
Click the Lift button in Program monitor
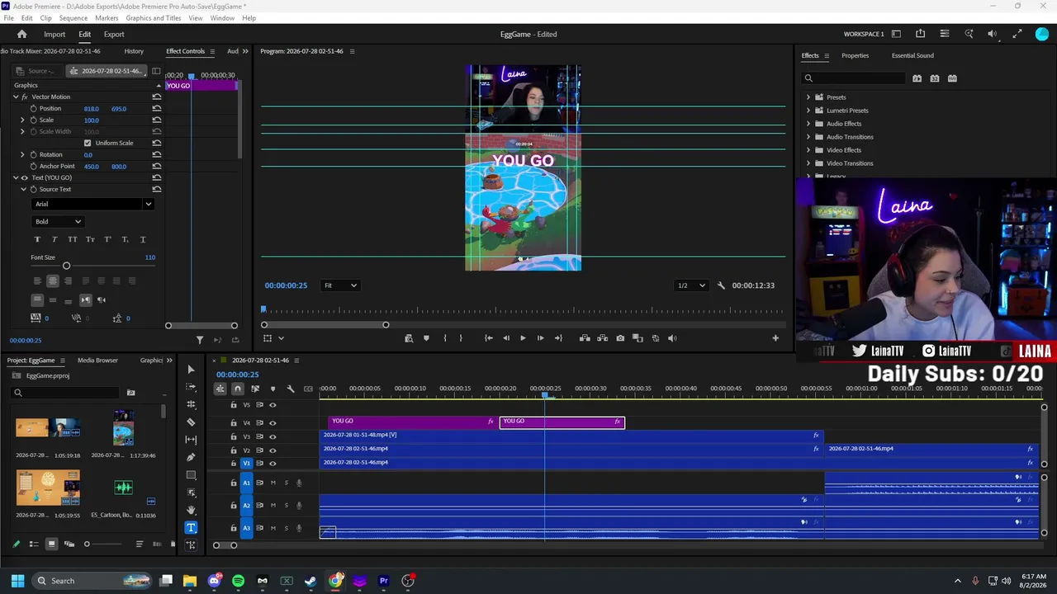585,338
